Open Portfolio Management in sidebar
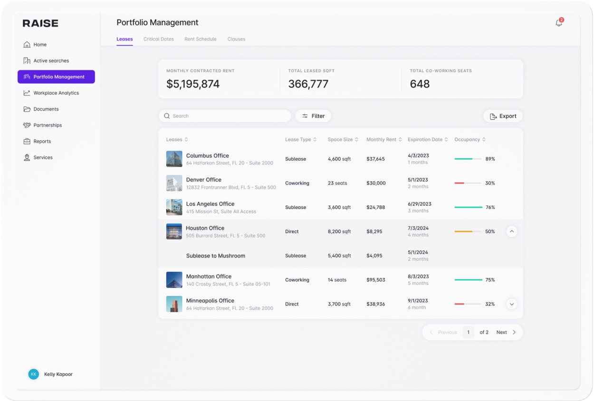Screen dimensions: 594x401 (x=56, y=77)
